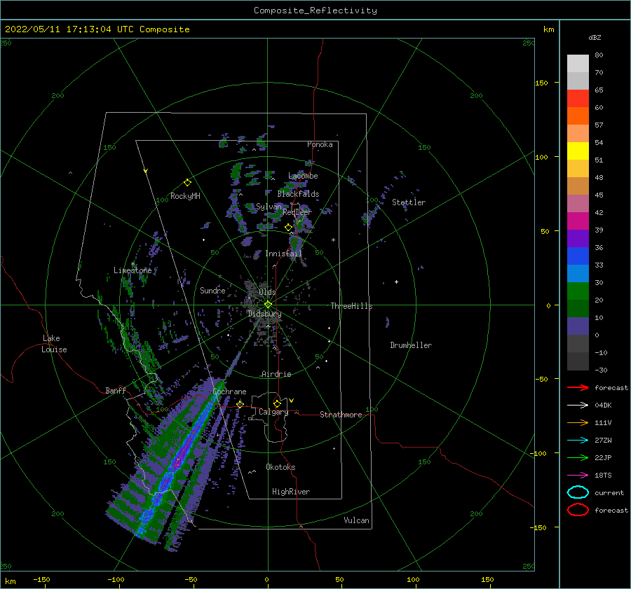Viewport: 631px width, 589px height.
Task: Click the Lacombe label
Action: (303, 176)
